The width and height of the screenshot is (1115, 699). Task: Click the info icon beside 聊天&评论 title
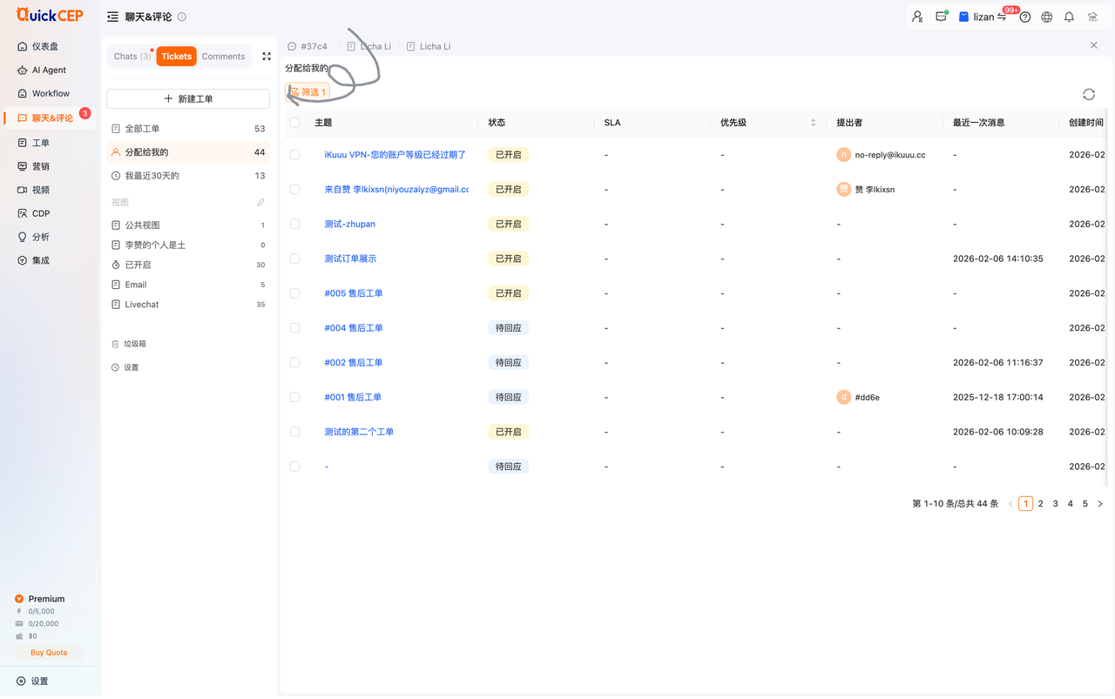[181, 17]
